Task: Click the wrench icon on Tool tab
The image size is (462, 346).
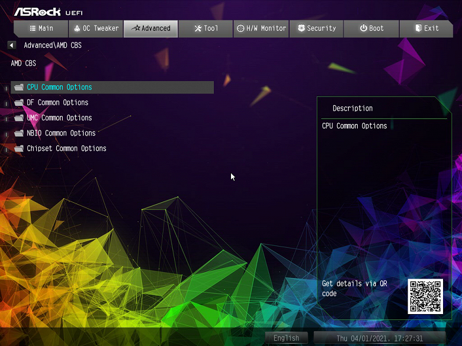Action: (198, 28)
